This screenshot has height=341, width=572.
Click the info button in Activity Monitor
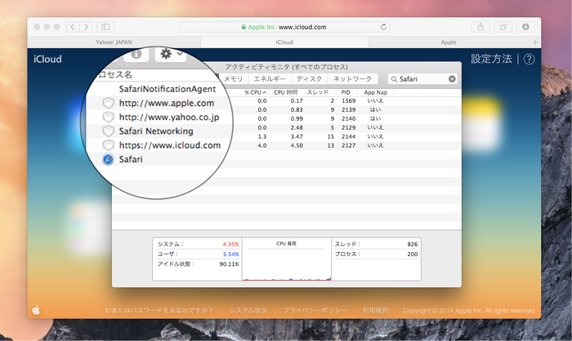(x=136, y=54)
